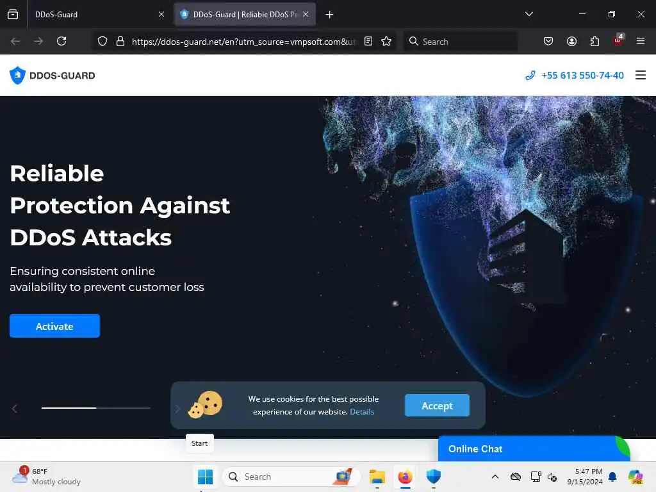Open Firefox from the taskbar

click(x=405, y=477)
